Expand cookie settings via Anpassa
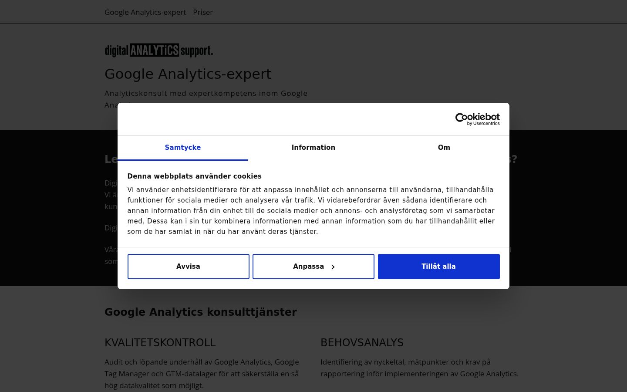627x392 pixels. coord(313,267)
